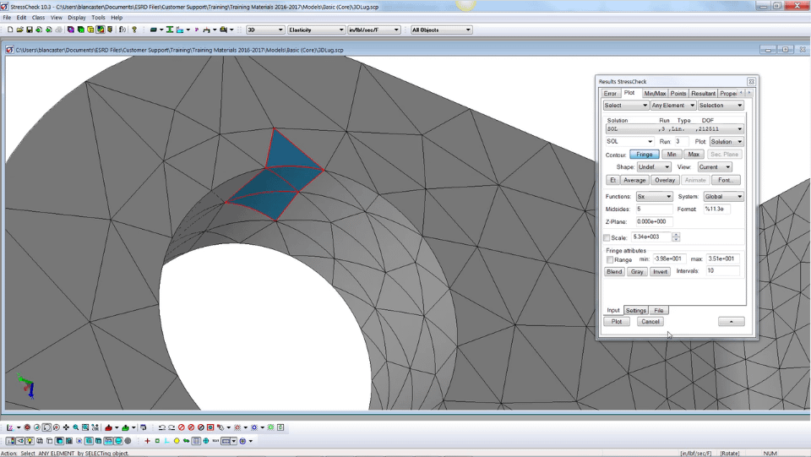Click the Open file folder icon
The width and height of the screenshot is (811, 457).
point(19,30)
